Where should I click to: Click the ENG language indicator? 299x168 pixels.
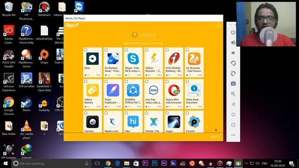tap(264, 163)
